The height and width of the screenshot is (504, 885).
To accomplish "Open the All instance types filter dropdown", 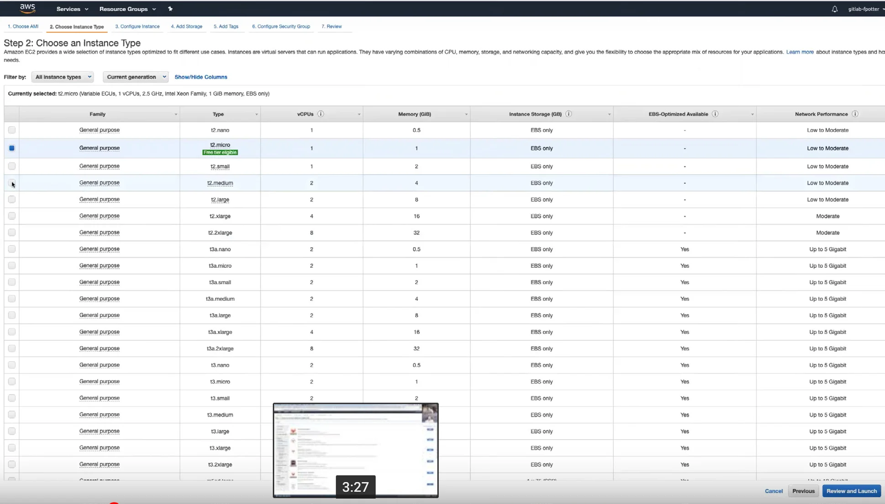I will (x=63, y=77).
